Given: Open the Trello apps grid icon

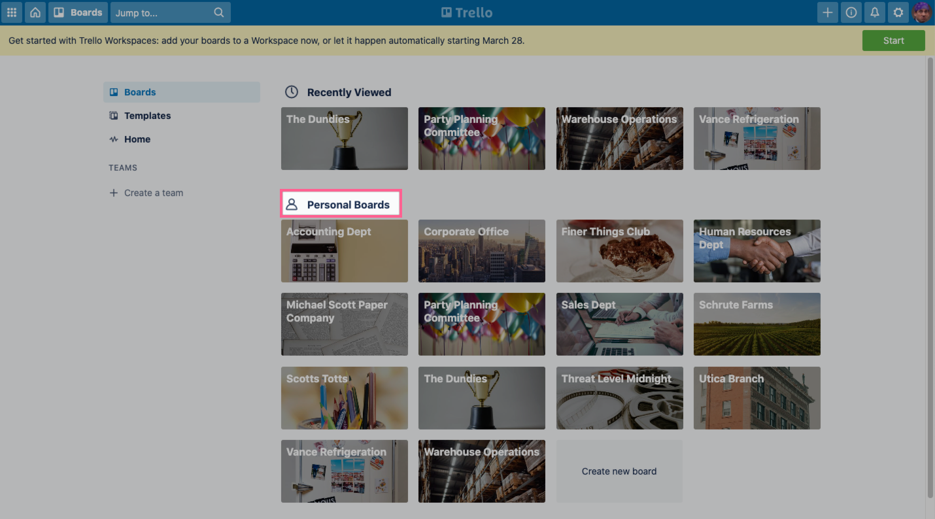Looking at the screenshot, I should 12,12.
